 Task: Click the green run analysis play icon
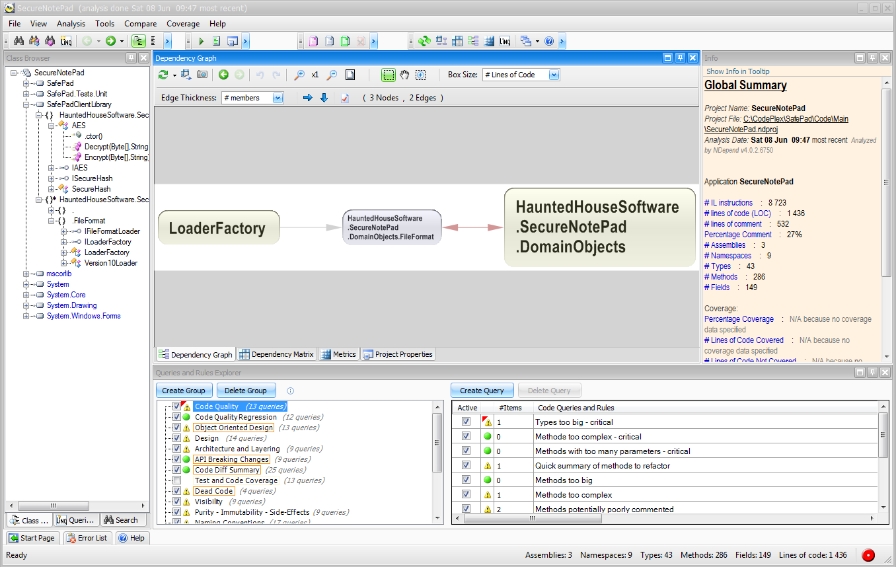point(202,42)
